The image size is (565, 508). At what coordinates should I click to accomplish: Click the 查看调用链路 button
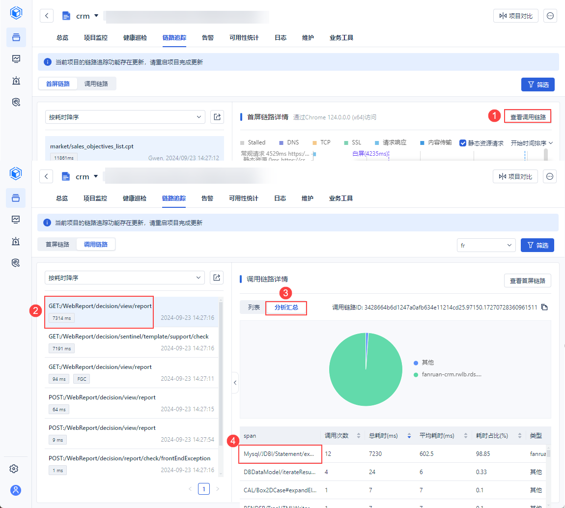pos(528,117)
